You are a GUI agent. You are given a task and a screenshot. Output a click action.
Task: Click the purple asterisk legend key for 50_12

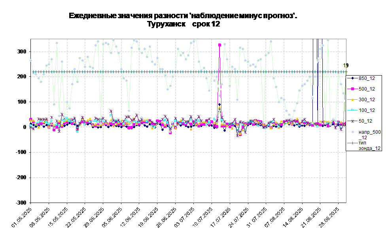click(352, 121)
